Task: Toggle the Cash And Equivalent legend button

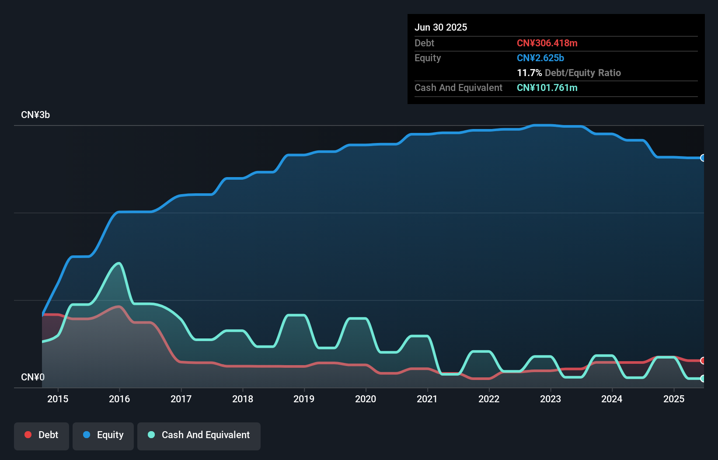Action: 199,436
